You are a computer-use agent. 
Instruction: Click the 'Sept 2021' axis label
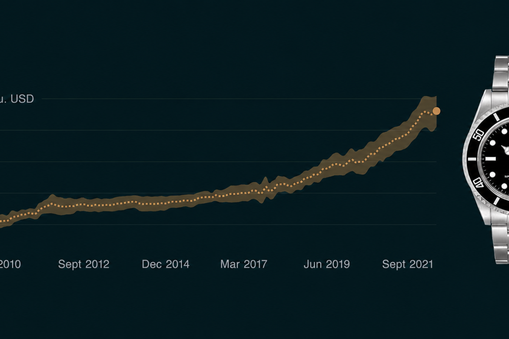[408, 264]
